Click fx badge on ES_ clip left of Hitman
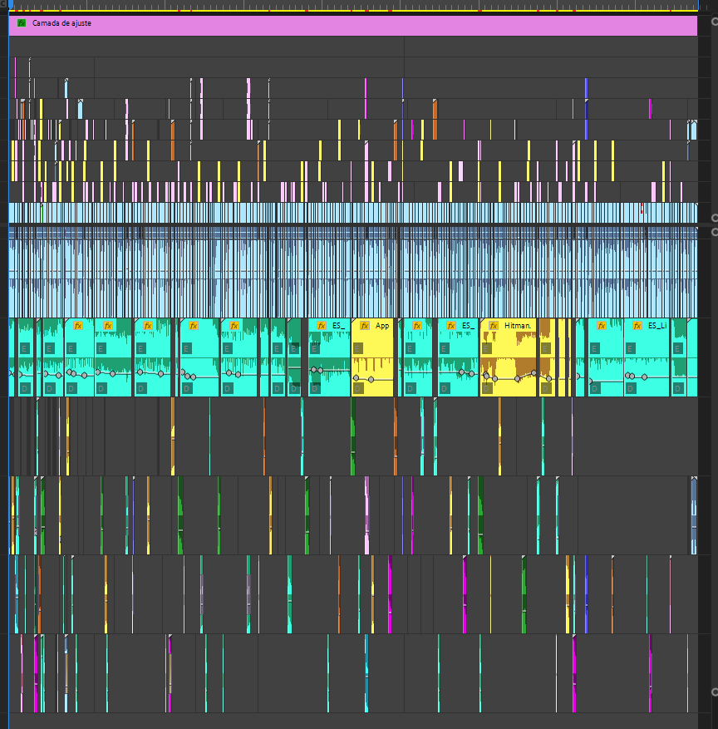 click(450, 326)
